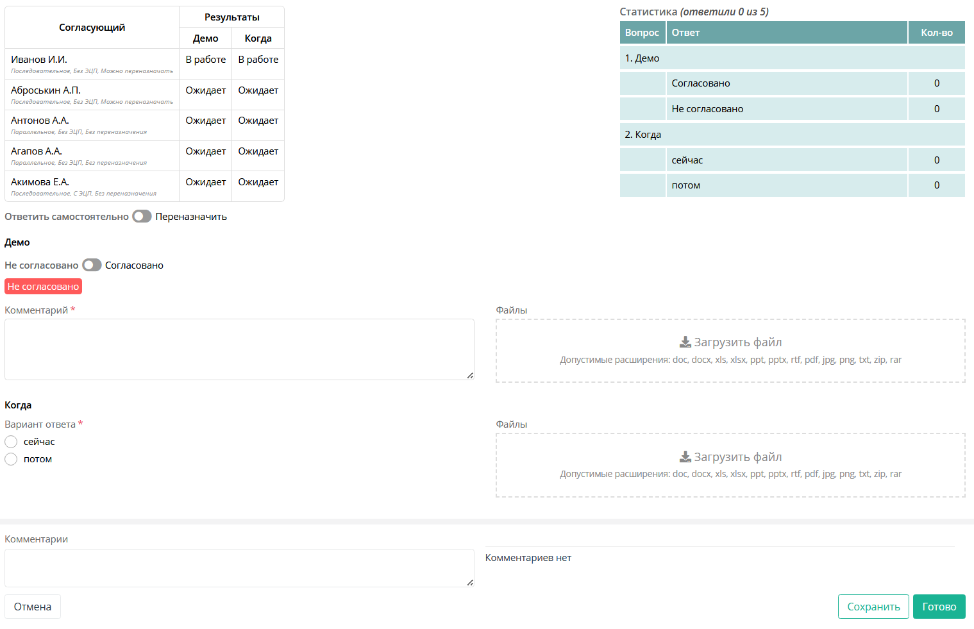Click the 'Кол-во' column header

[936, 33]
